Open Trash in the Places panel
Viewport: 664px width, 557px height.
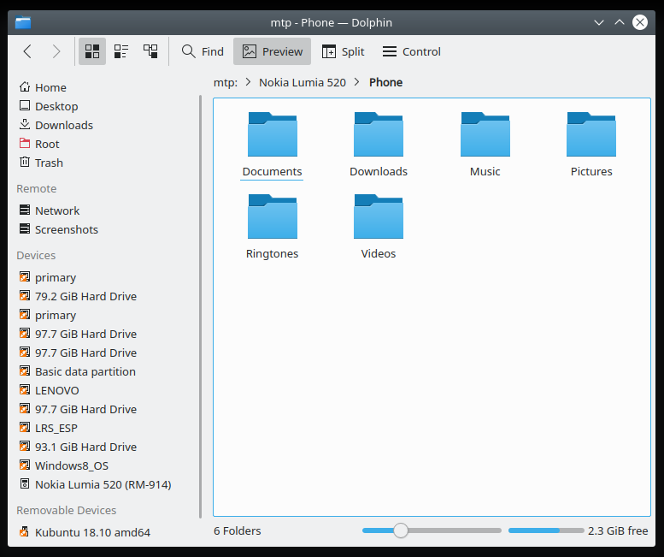49,163
